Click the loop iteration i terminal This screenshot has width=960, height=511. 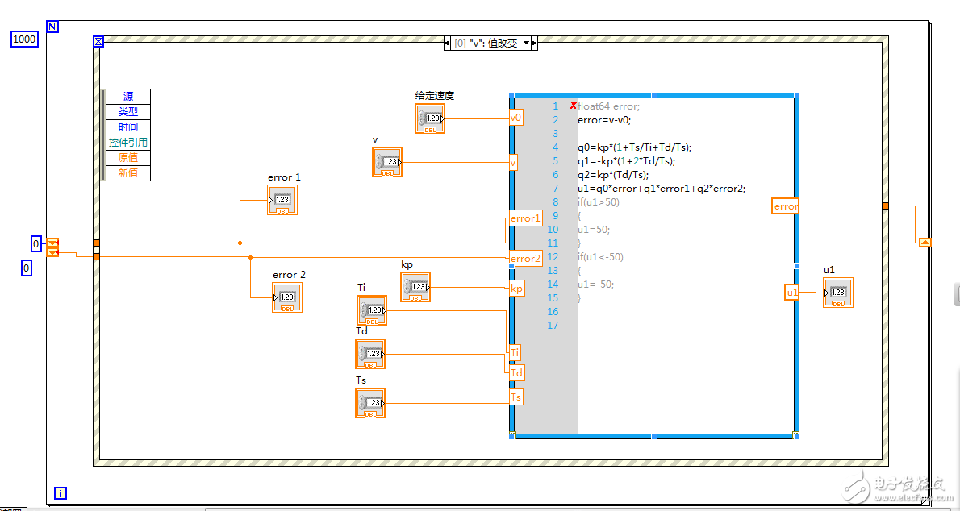tap(60, 493)
